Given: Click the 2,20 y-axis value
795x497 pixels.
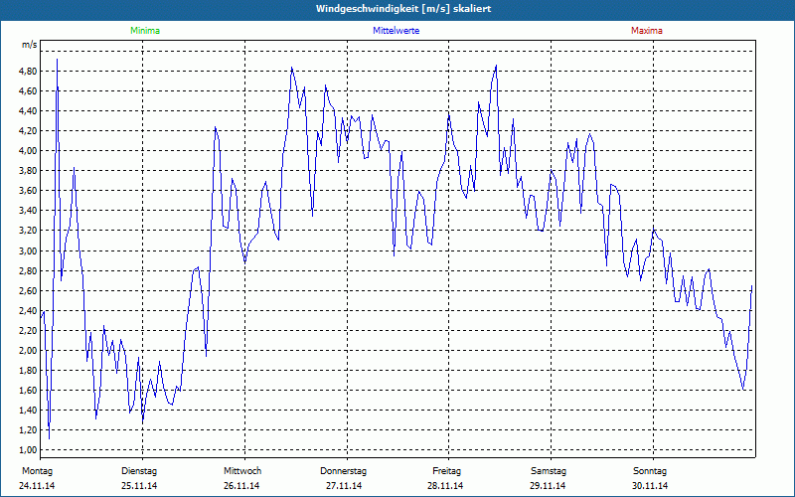Looking at the screenshot, I should coord(29,331).
